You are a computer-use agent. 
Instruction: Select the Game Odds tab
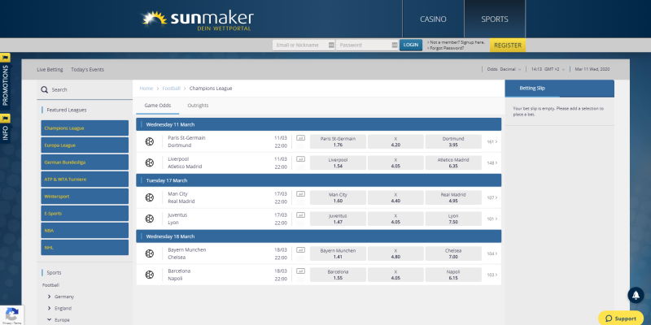158,106
